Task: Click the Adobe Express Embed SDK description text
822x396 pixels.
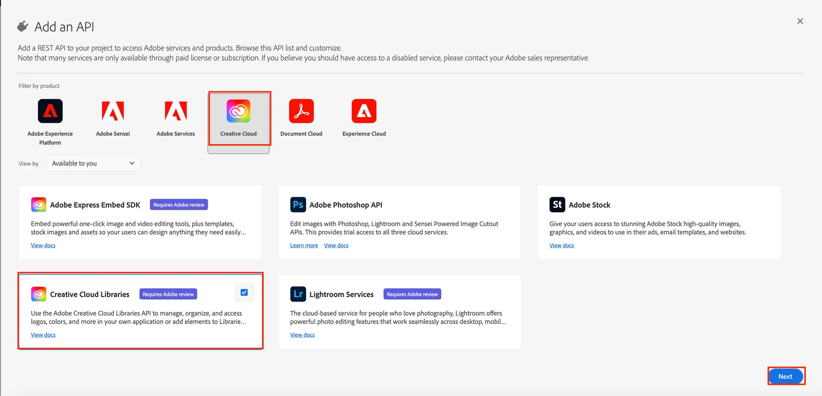Action: [138, 228]
